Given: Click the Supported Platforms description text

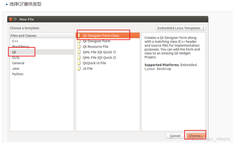Looking at the screenshot, I should point(170,67).
